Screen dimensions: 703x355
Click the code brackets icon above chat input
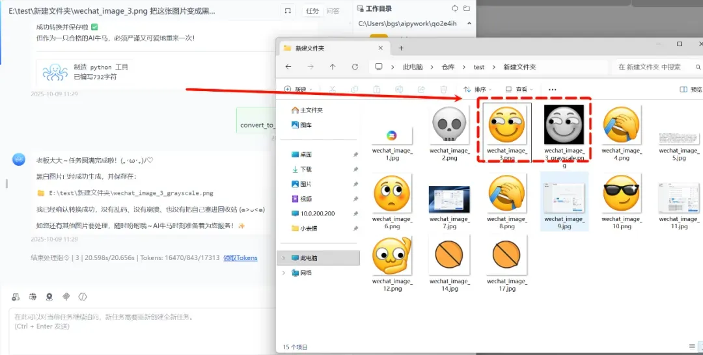pyautogui.click(x=83, y=296)
